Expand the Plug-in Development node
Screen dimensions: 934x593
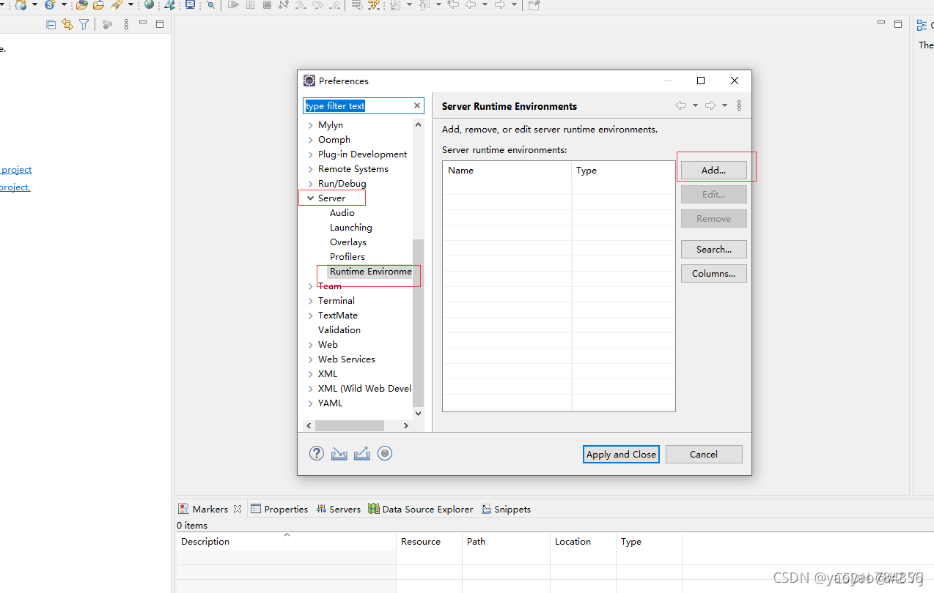[x=311, y=154]
